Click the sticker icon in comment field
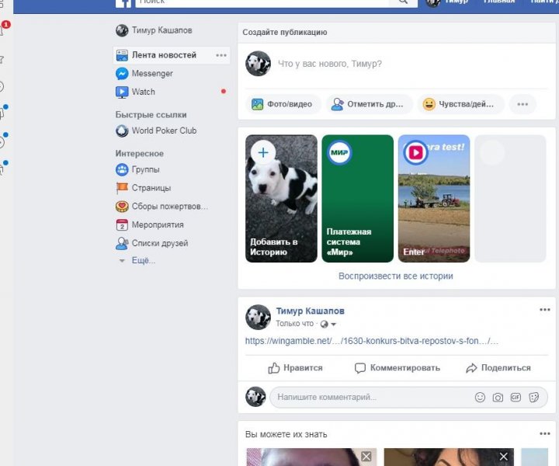The image size is (559, 466). click(x=534, y=397)
